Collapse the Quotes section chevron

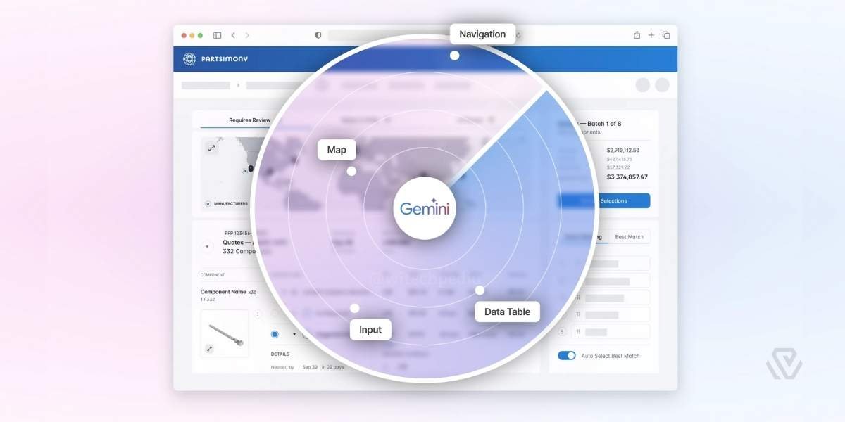click(x=207, y=247)
